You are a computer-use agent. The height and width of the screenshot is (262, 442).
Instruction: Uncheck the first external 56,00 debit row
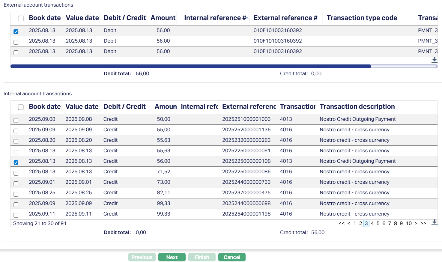tap(16, 32)
